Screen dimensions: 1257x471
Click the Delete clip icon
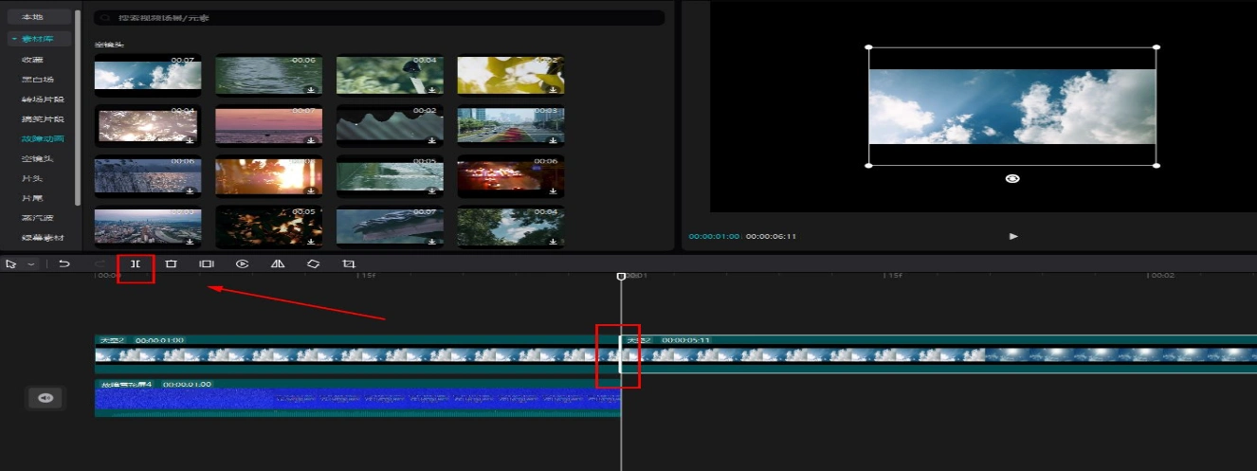(x=171, y=264)
